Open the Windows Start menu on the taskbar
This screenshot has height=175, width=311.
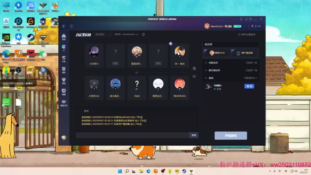[120, 171]
